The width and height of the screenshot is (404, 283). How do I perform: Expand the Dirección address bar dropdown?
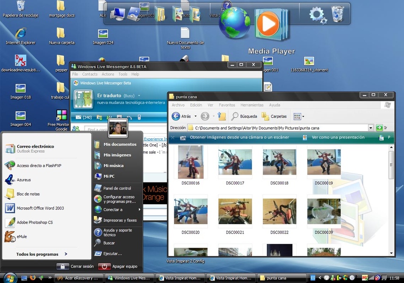[370, 128]
